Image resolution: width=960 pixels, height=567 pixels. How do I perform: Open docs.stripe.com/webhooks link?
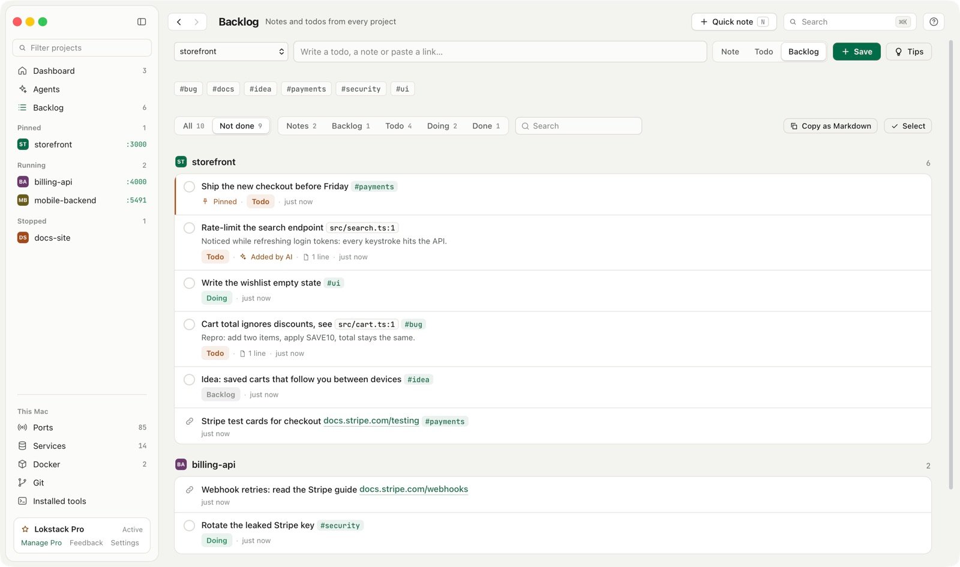click(413, 489)
